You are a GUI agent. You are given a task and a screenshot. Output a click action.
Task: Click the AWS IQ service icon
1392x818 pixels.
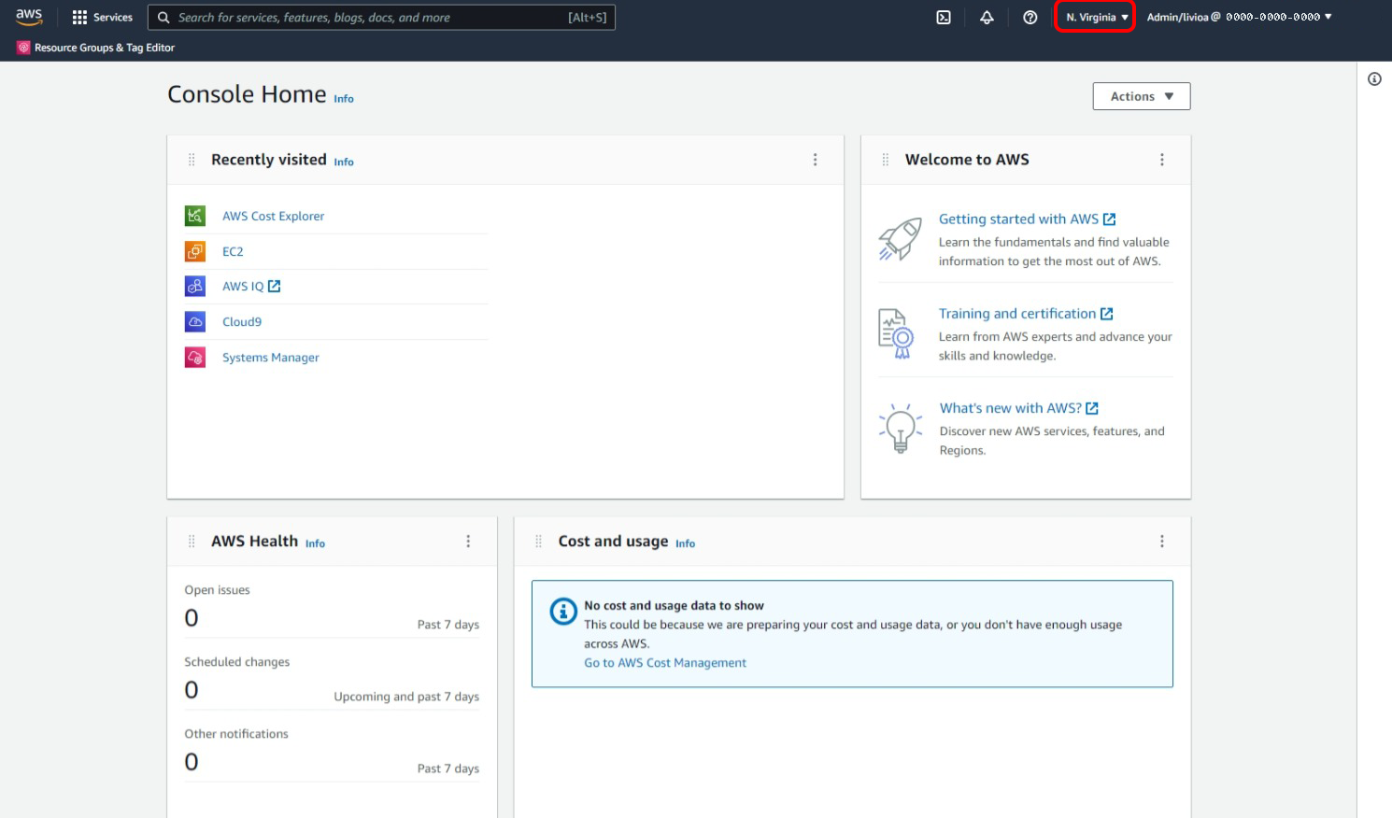click(x=195, y=287)
